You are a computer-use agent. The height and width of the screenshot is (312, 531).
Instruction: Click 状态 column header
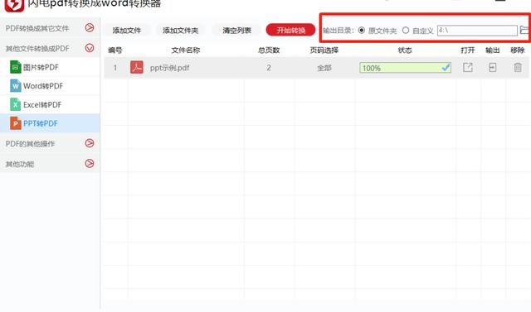[x=405, y=50]
